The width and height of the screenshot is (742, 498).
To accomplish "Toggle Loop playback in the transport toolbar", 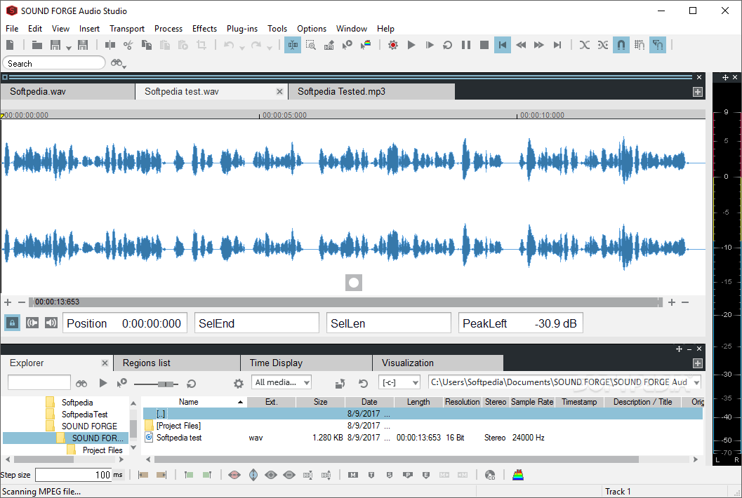I will [x=448, y=45].
